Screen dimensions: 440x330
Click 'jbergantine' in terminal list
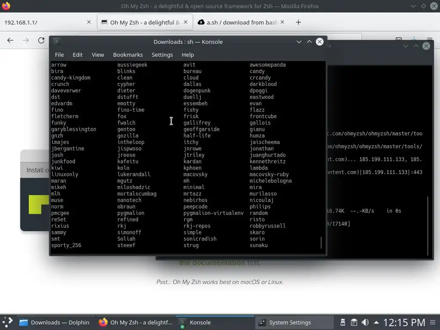coord(67,148)
